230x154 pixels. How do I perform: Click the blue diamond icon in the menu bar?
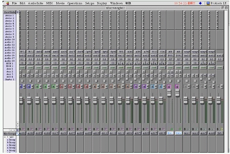point(200,3)
